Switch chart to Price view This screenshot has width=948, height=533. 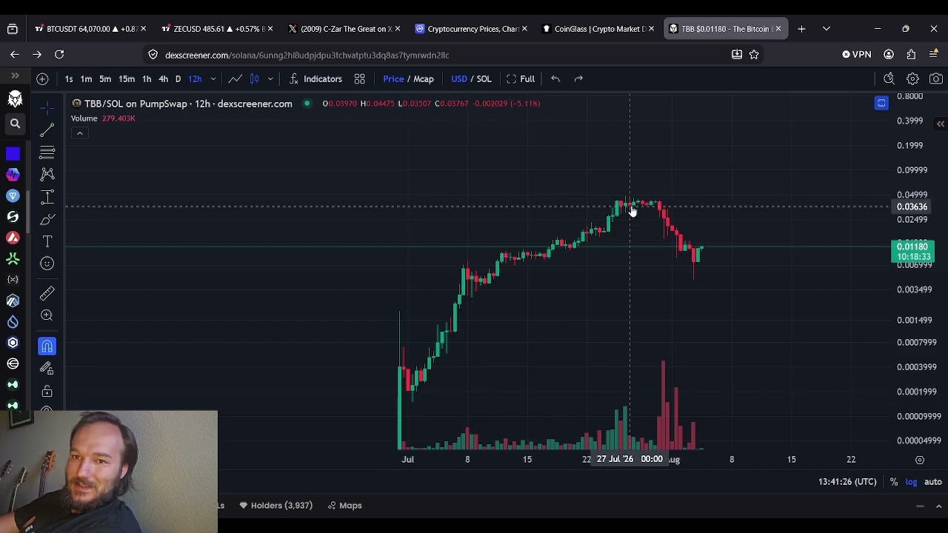pyautogui.click(x=393, y=78)
